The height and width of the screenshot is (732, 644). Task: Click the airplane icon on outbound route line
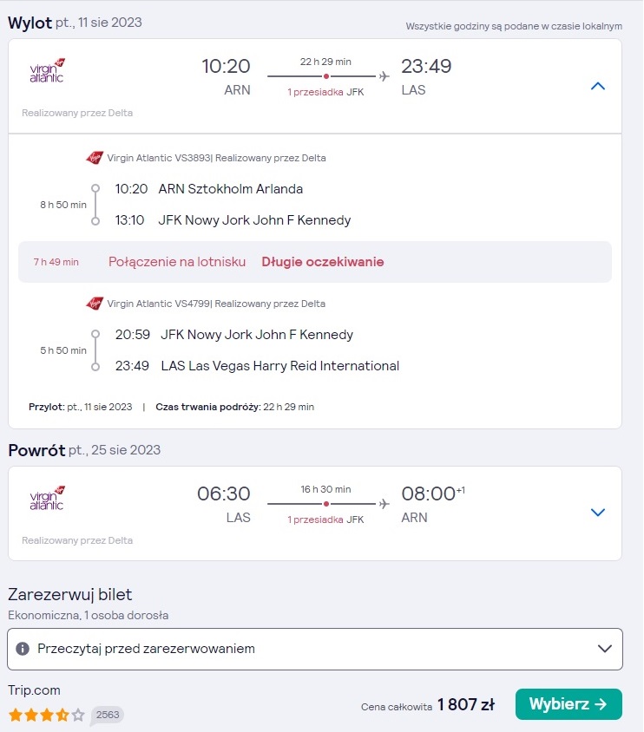(384, 76)
